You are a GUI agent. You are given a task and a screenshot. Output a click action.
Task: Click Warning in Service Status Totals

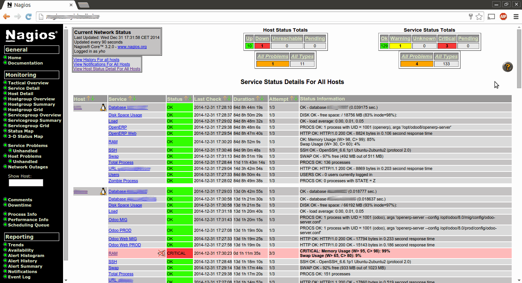tap(400, 39)
